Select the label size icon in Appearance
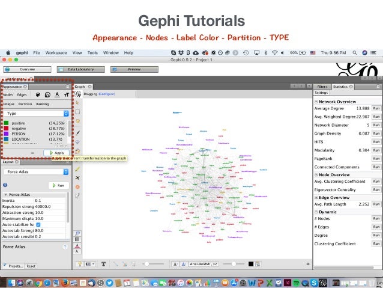 [67, 94]
